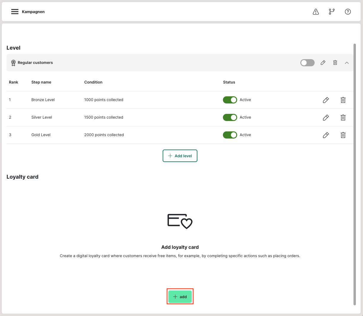Collapse the Regular customers section
Image resolution: width=363 pixels, height=316 pixels.
pos(347,63)
